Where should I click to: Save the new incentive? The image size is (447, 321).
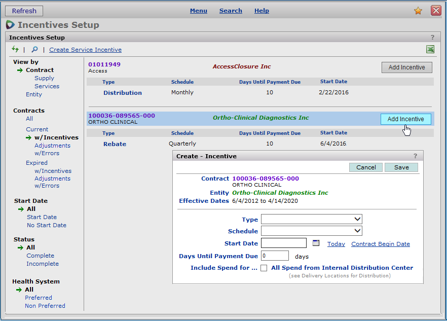(401, 167)
